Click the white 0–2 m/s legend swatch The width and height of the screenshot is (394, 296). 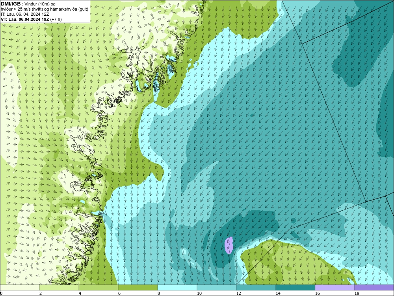click(x=20, y=287)
